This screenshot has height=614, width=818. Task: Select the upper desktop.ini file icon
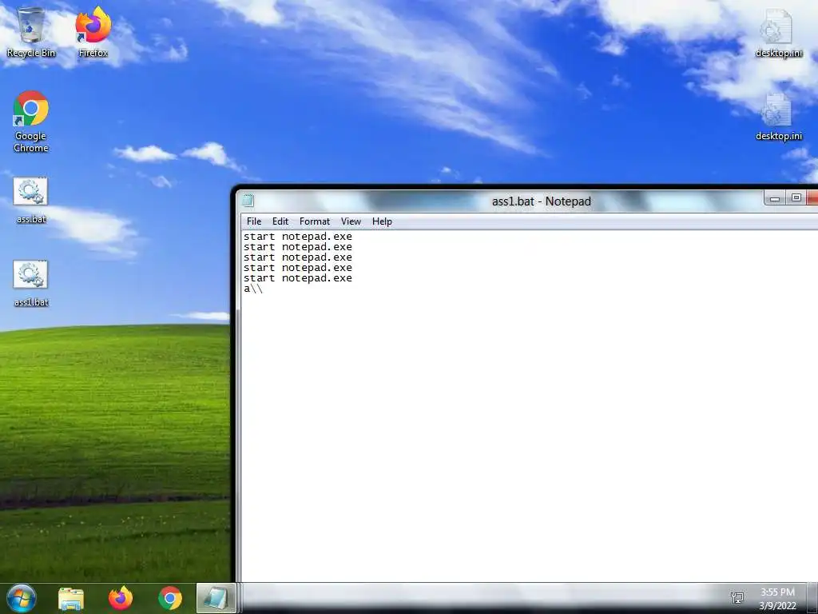point(778,32)
